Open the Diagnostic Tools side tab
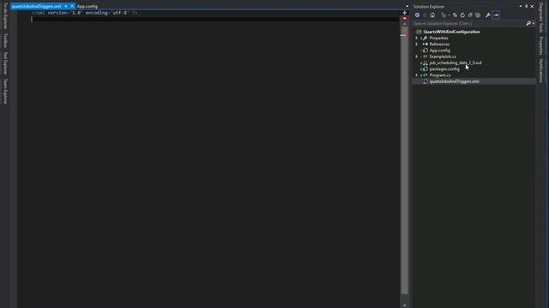This screenshot has width=549, height=308. click(x=541, y=17)
